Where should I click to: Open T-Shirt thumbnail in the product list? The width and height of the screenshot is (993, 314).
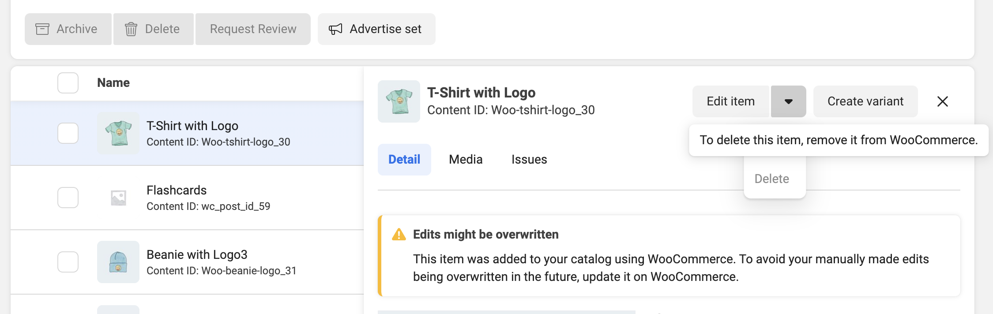tap(118, 133)
